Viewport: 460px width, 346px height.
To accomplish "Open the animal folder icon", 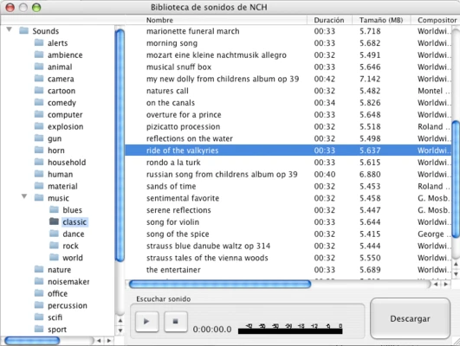I will click(x=39, y=67).
